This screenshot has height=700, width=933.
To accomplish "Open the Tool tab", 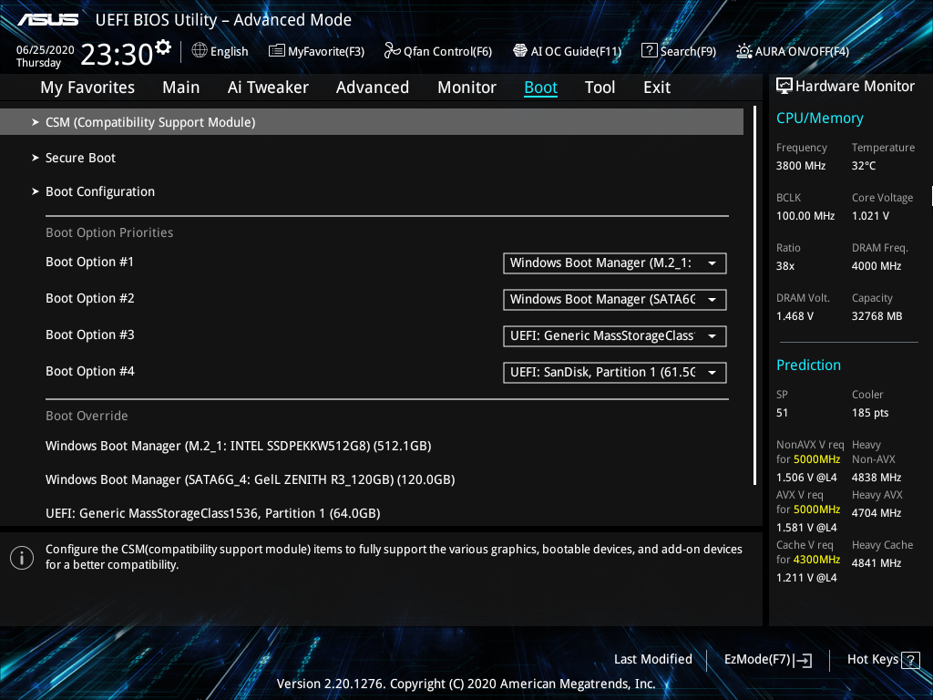I will point(600,87).
